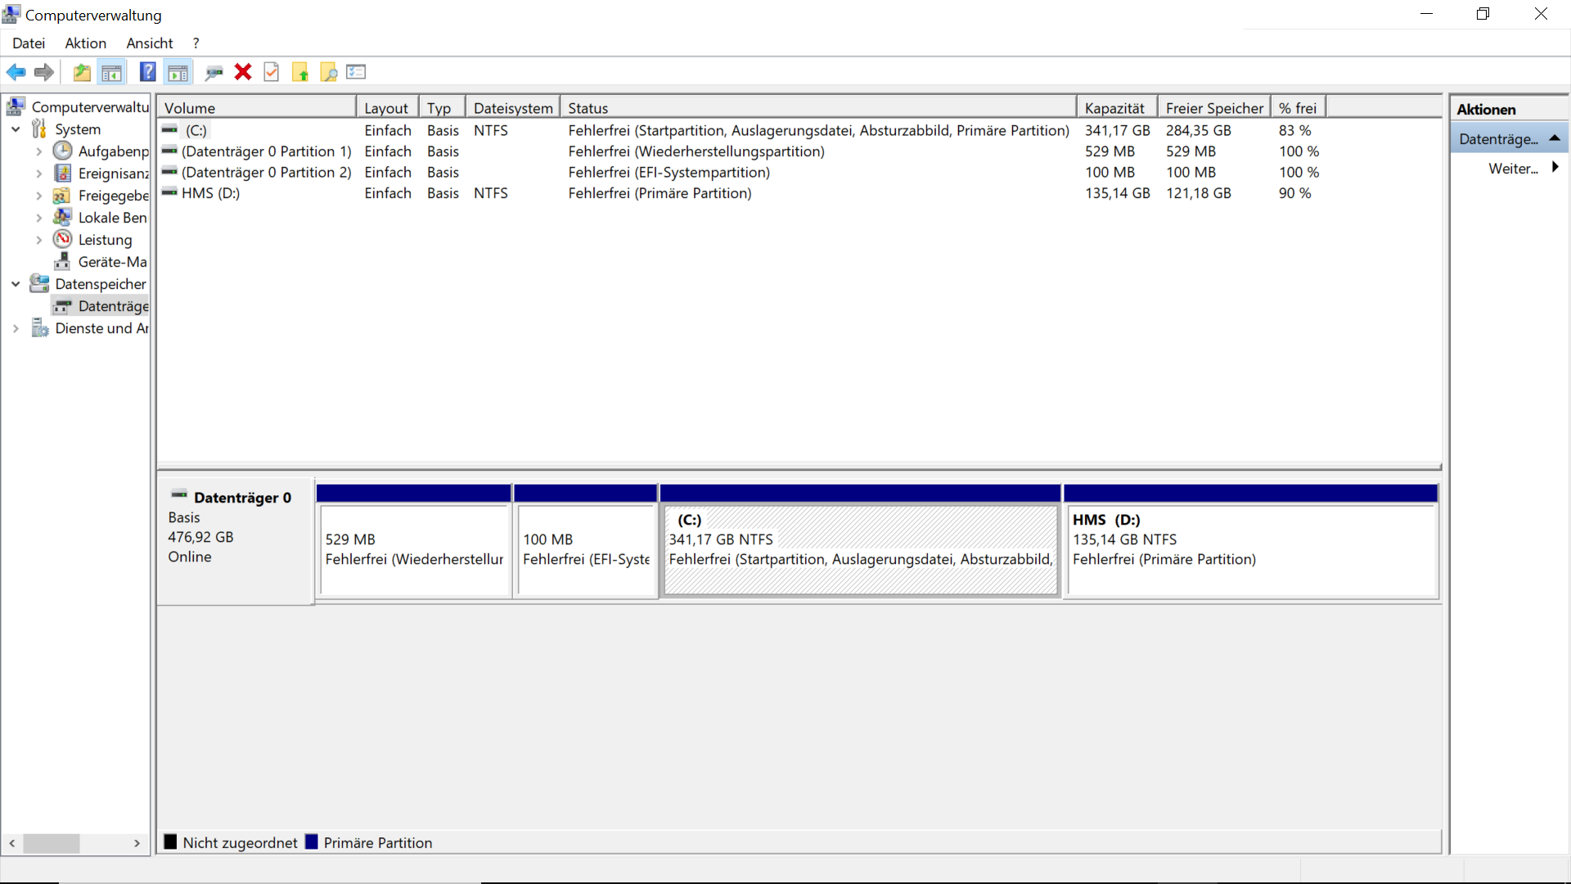Expand the Dienste und Anwendungen node
The width and height of the screenshot is (1571, 884).
pos(16,328)
